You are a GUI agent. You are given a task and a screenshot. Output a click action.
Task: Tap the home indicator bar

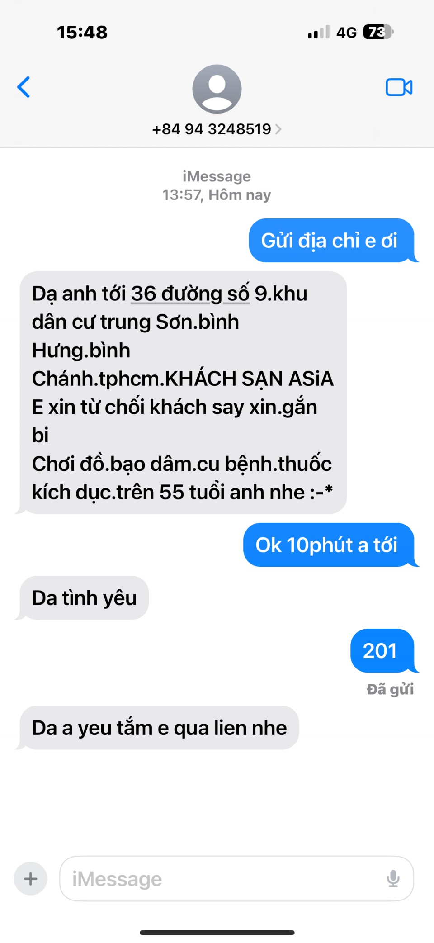point(217,933)
